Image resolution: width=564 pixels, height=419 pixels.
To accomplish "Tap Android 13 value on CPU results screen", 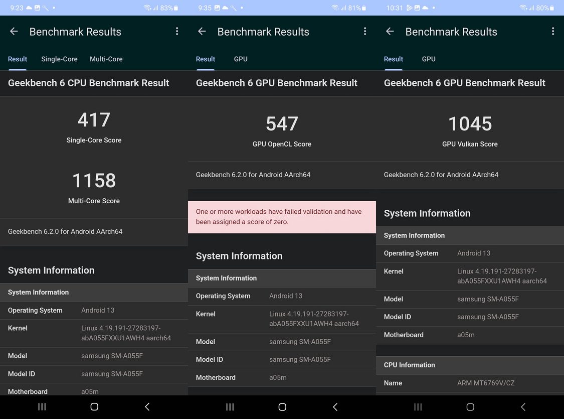I will (x=98, y=310).
